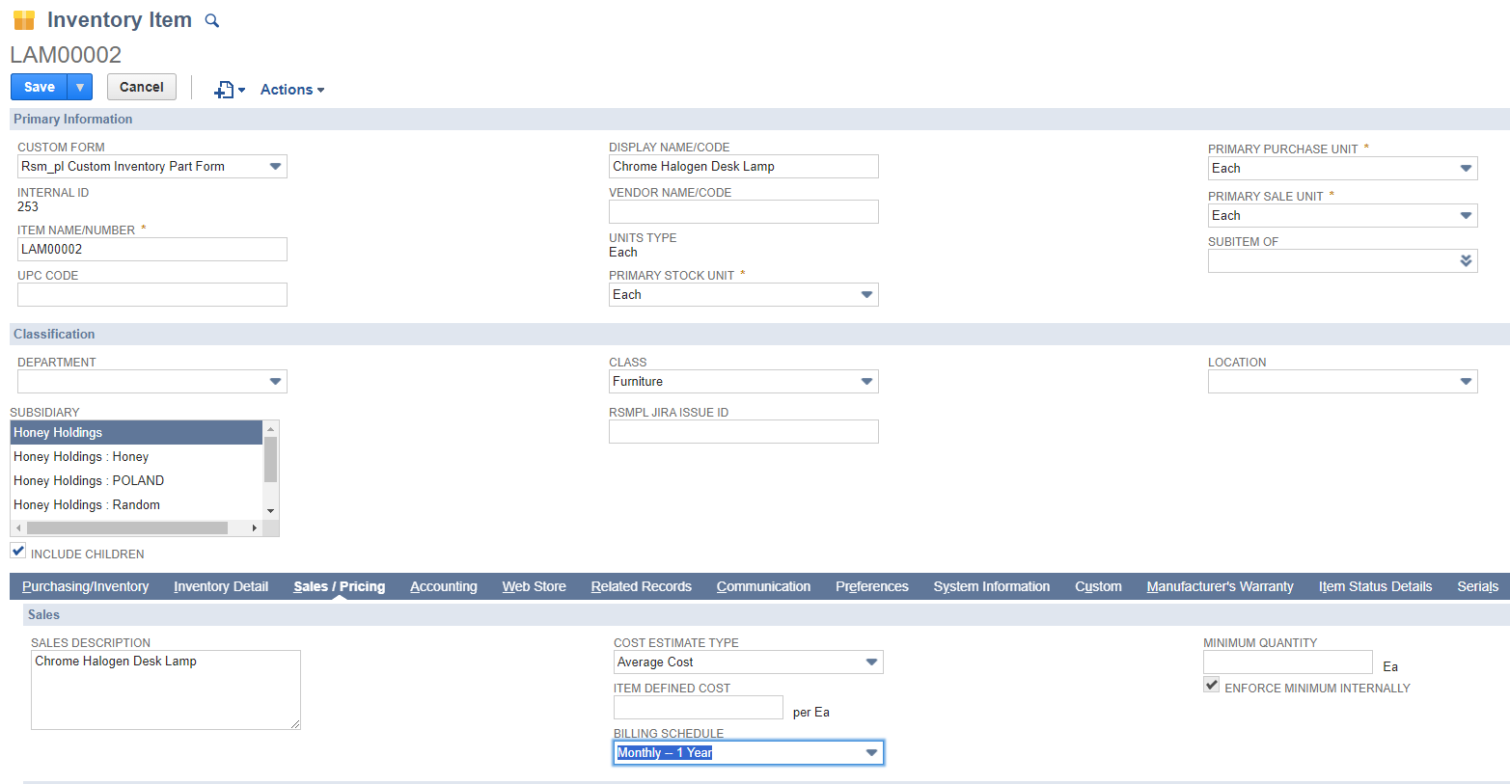Open the Save button dropdown arrow
Screen dimensions: 1510x784
80,87
